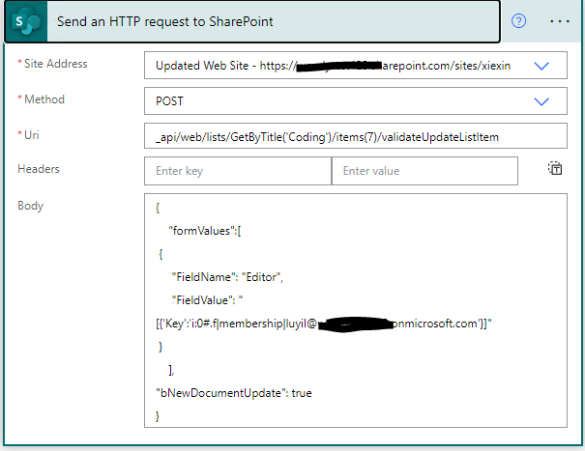Click into the Uri input field
The height and width of the screenshot is (451, 585).
(x=356, y=136)
